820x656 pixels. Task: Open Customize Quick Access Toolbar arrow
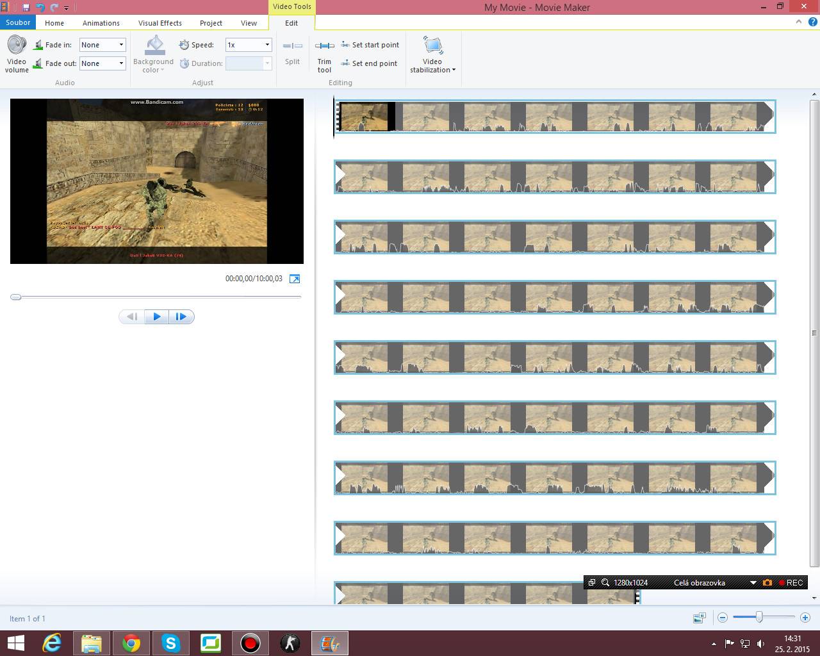[x=66, y=8]
